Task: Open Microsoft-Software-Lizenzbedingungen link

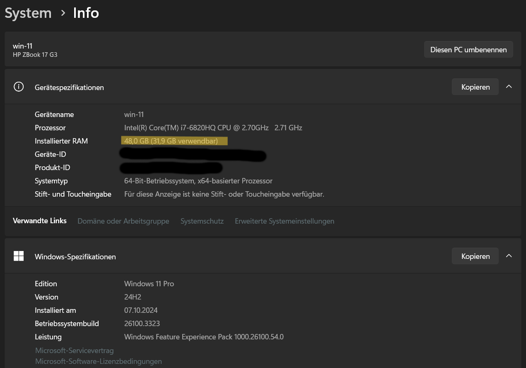Action: point(99,361)
